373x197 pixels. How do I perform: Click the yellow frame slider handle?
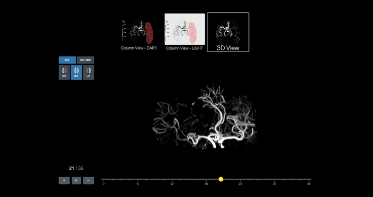[221, 179]
